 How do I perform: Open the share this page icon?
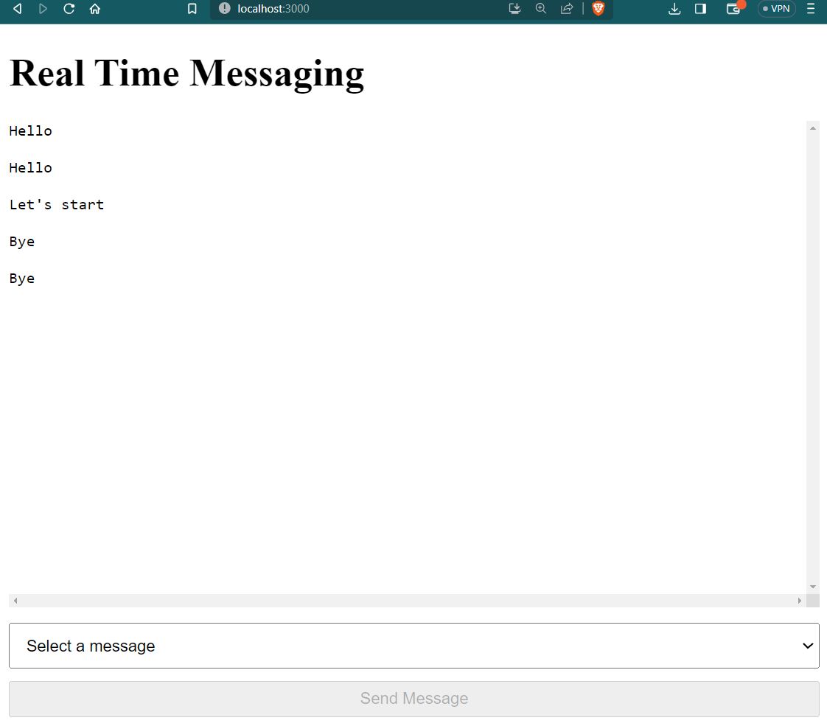tap(566, 10)
